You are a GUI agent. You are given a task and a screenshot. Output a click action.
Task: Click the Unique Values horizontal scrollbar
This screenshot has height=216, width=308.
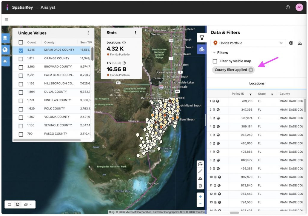click(x=47, y=140)
